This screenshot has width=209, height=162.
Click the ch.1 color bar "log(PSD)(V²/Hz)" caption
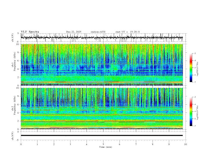click(x=197, y=69)
